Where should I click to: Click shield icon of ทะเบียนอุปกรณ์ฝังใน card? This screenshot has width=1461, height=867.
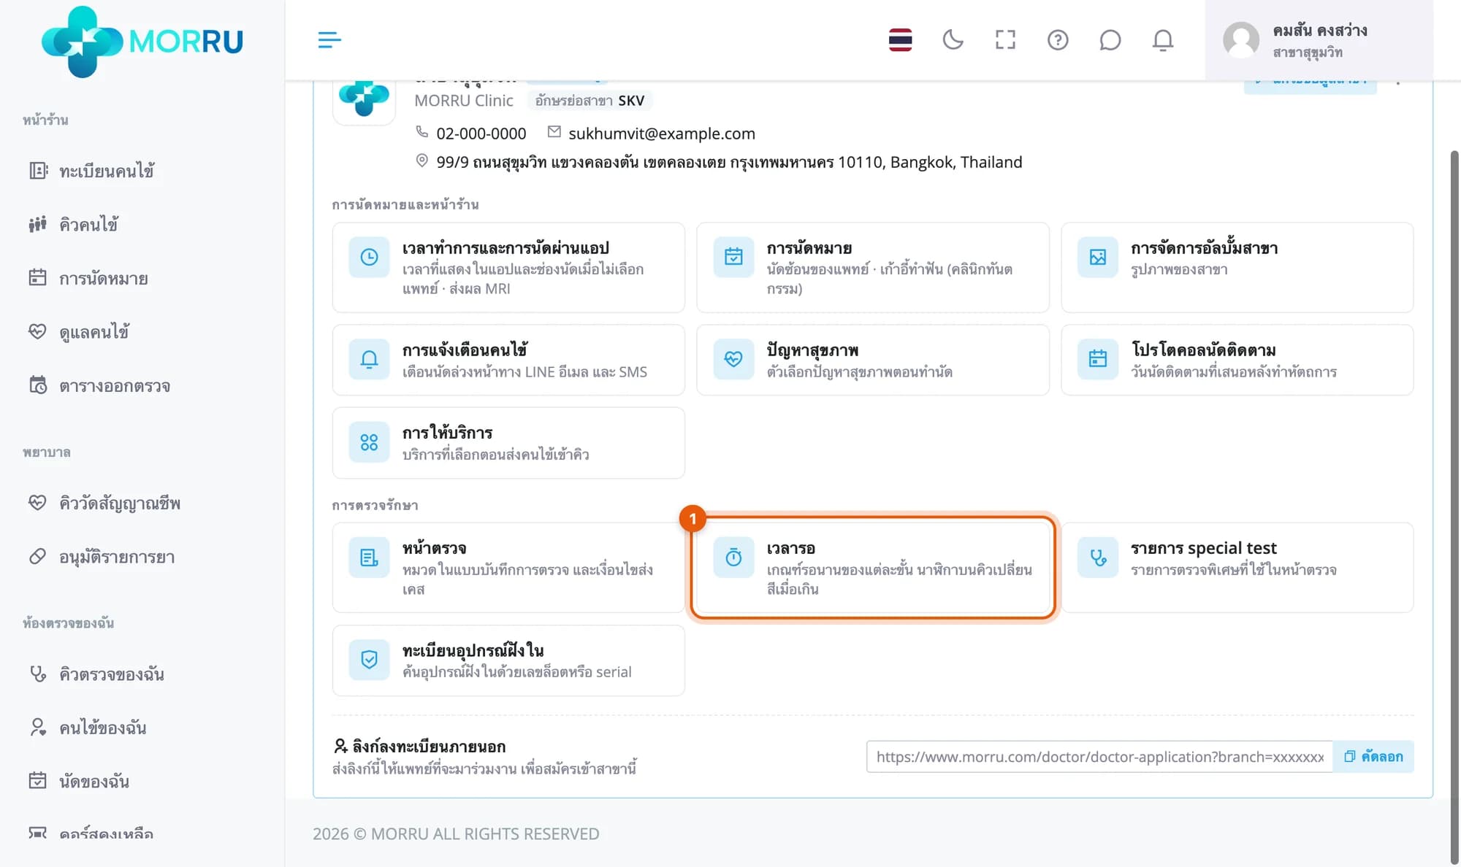(369, 660)
